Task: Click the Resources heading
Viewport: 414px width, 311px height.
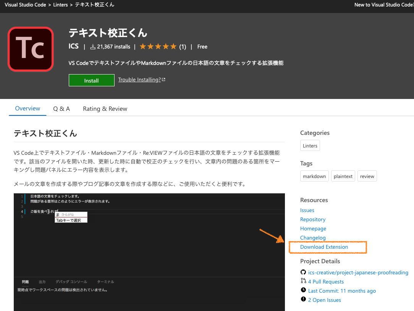Action: pos(314,200)
